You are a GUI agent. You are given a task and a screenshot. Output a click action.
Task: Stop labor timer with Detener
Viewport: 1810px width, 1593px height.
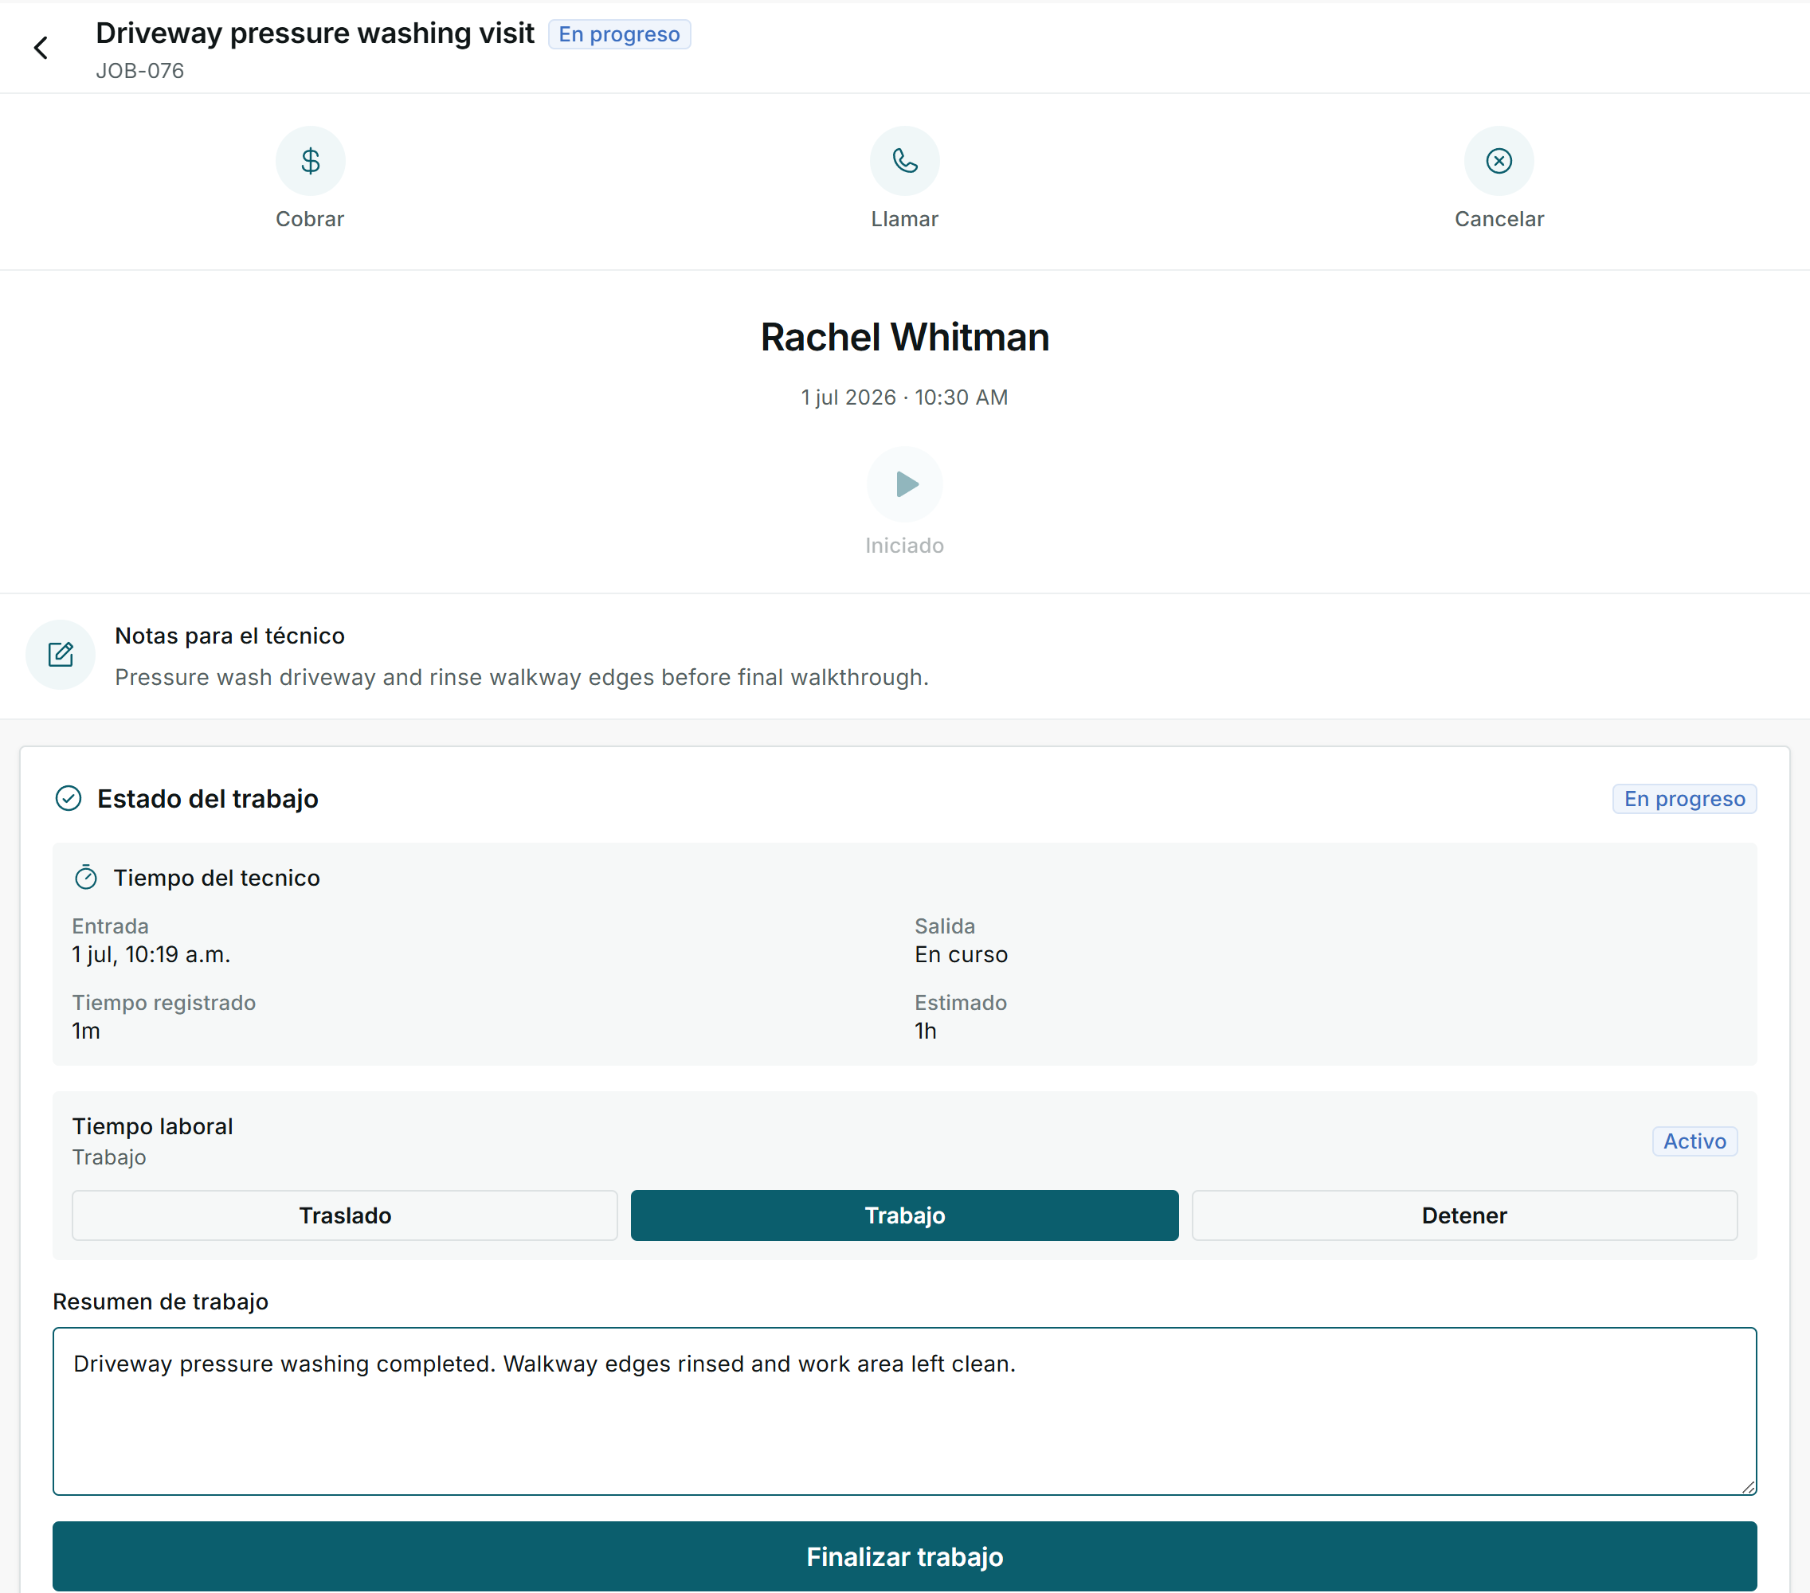[1463, 1215]
